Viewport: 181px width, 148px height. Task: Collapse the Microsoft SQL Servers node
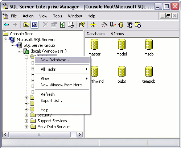5,40
